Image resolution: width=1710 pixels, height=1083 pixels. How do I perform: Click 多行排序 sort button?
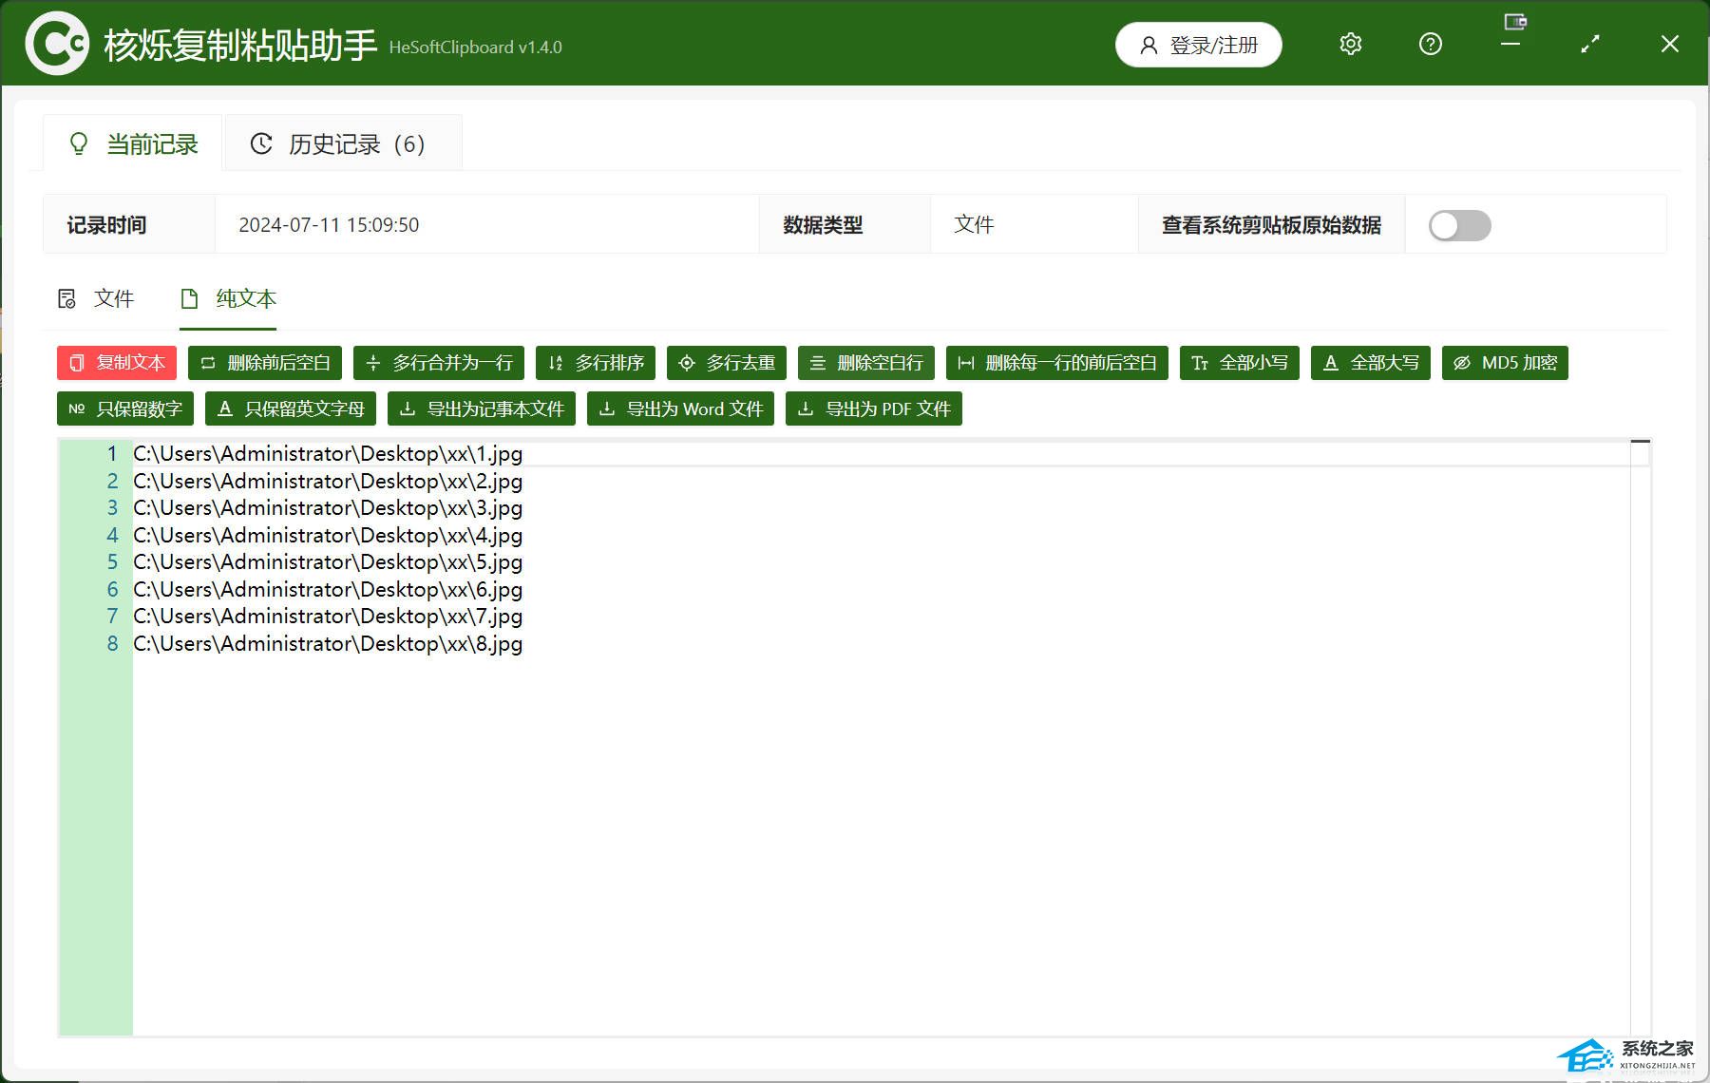click(596, 363)
